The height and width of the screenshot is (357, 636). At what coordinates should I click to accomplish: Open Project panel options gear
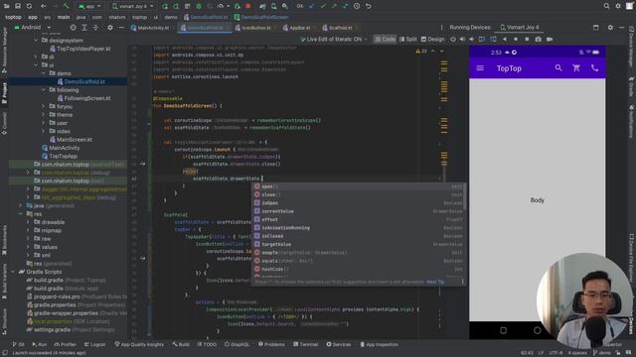[x=110, y=28]
